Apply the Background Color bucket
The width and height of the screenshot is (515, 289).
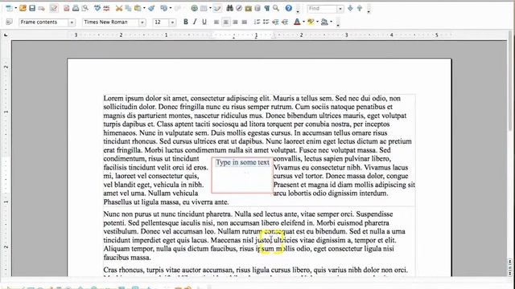point(324,22)
